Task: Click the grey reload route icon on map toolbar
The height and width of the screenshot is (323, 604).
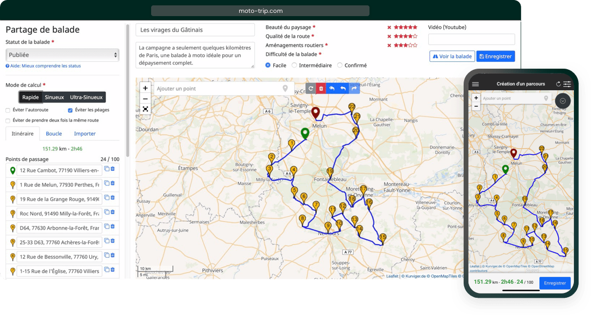Action: [x=310, y=89]
